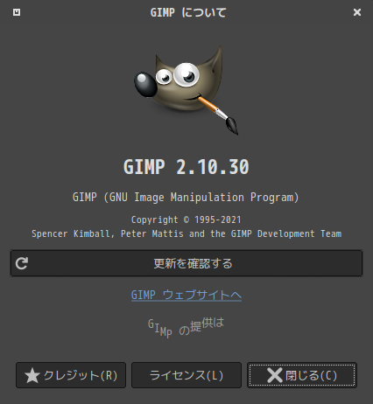The width and height of the screenshot is (373, 404).
Task: Click the 閉じる(C) button
Action: click(302, 375)
